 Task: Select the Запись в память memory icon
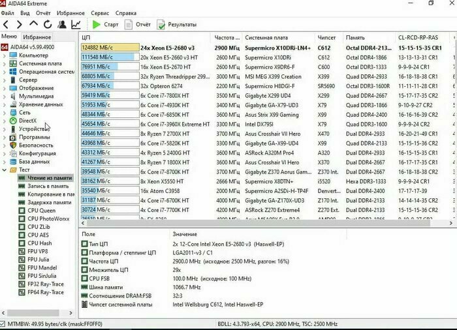22,186
